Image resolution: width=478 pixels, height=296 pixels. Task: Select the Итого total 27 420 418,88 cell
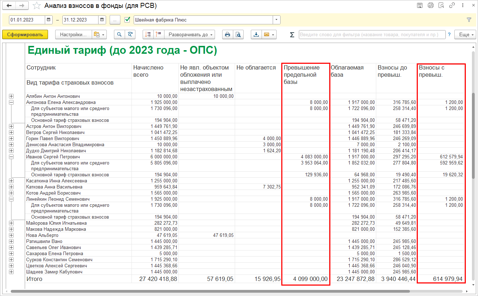point(155,279)
